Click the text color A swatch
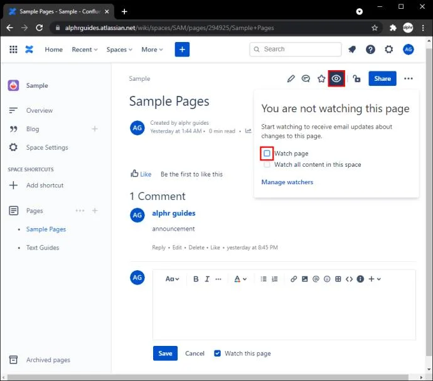This screenshot has width=433, height=381. pyautogui.click(x=237, y=279)
